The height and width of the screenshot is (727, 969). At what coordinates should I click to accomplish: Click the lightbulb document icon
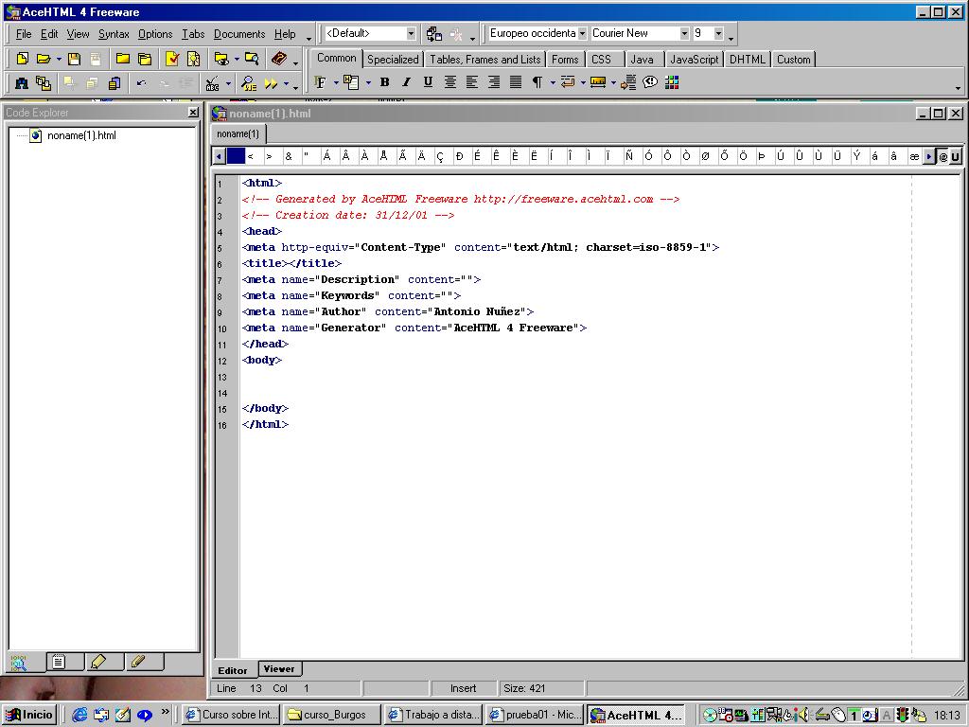(193, 59)
